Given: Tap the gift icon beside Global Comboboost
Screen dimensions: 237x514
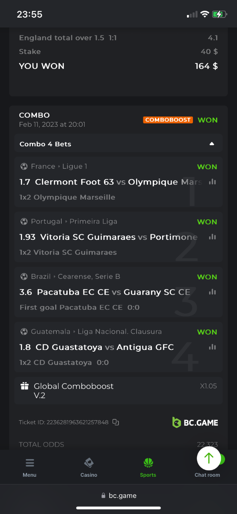Looking at the screenshot, I should click(25, 386).
